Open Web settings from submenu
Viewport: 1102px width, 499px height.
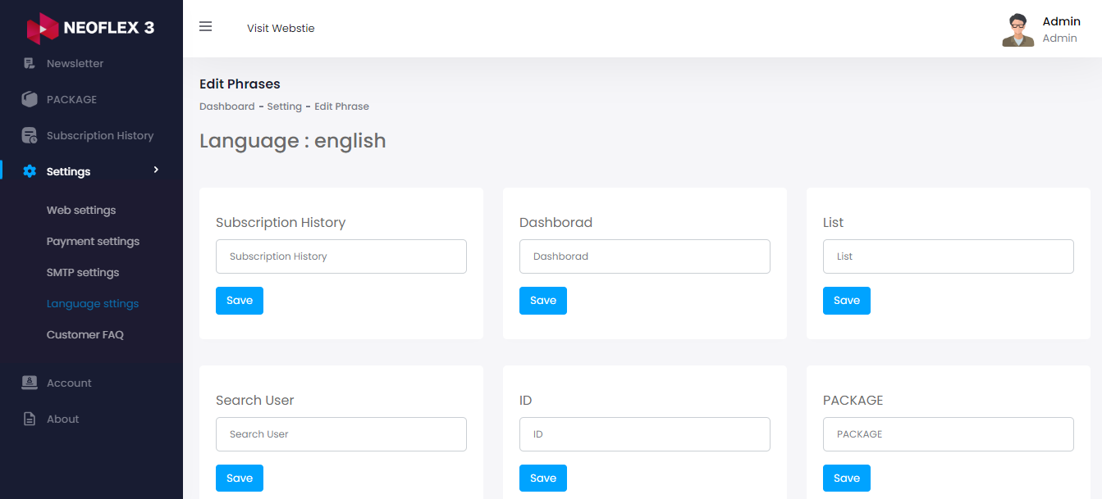pyautogui.click(x=81, y=210)
